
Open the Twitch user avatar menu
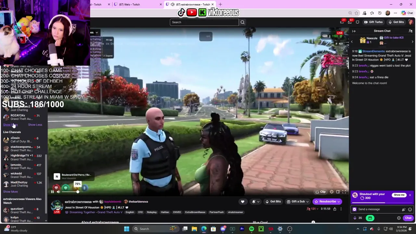click(x=411, y=22)
